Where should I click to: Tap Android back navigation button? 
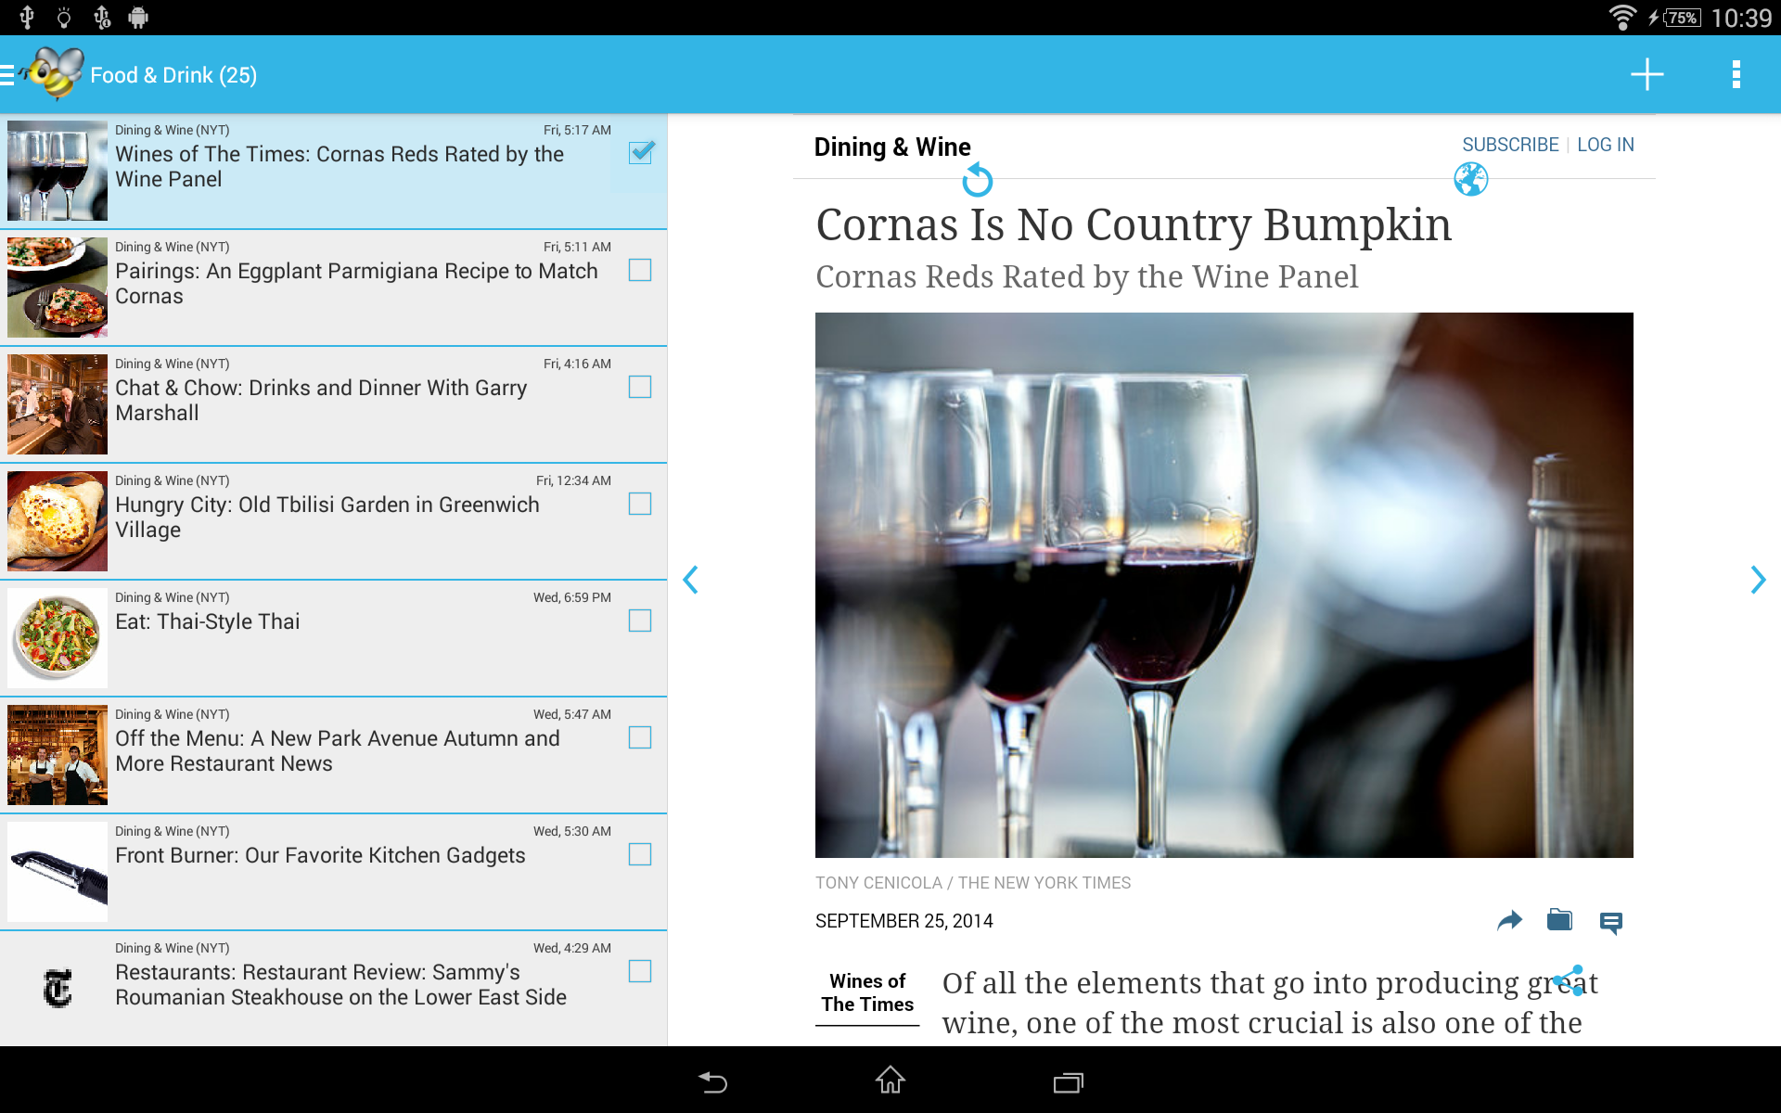tap(712, 1081)
